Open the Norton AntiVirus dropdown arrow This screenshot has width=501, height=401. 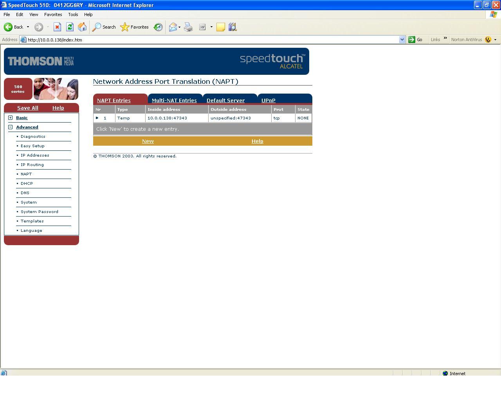[x=495, y=40]
